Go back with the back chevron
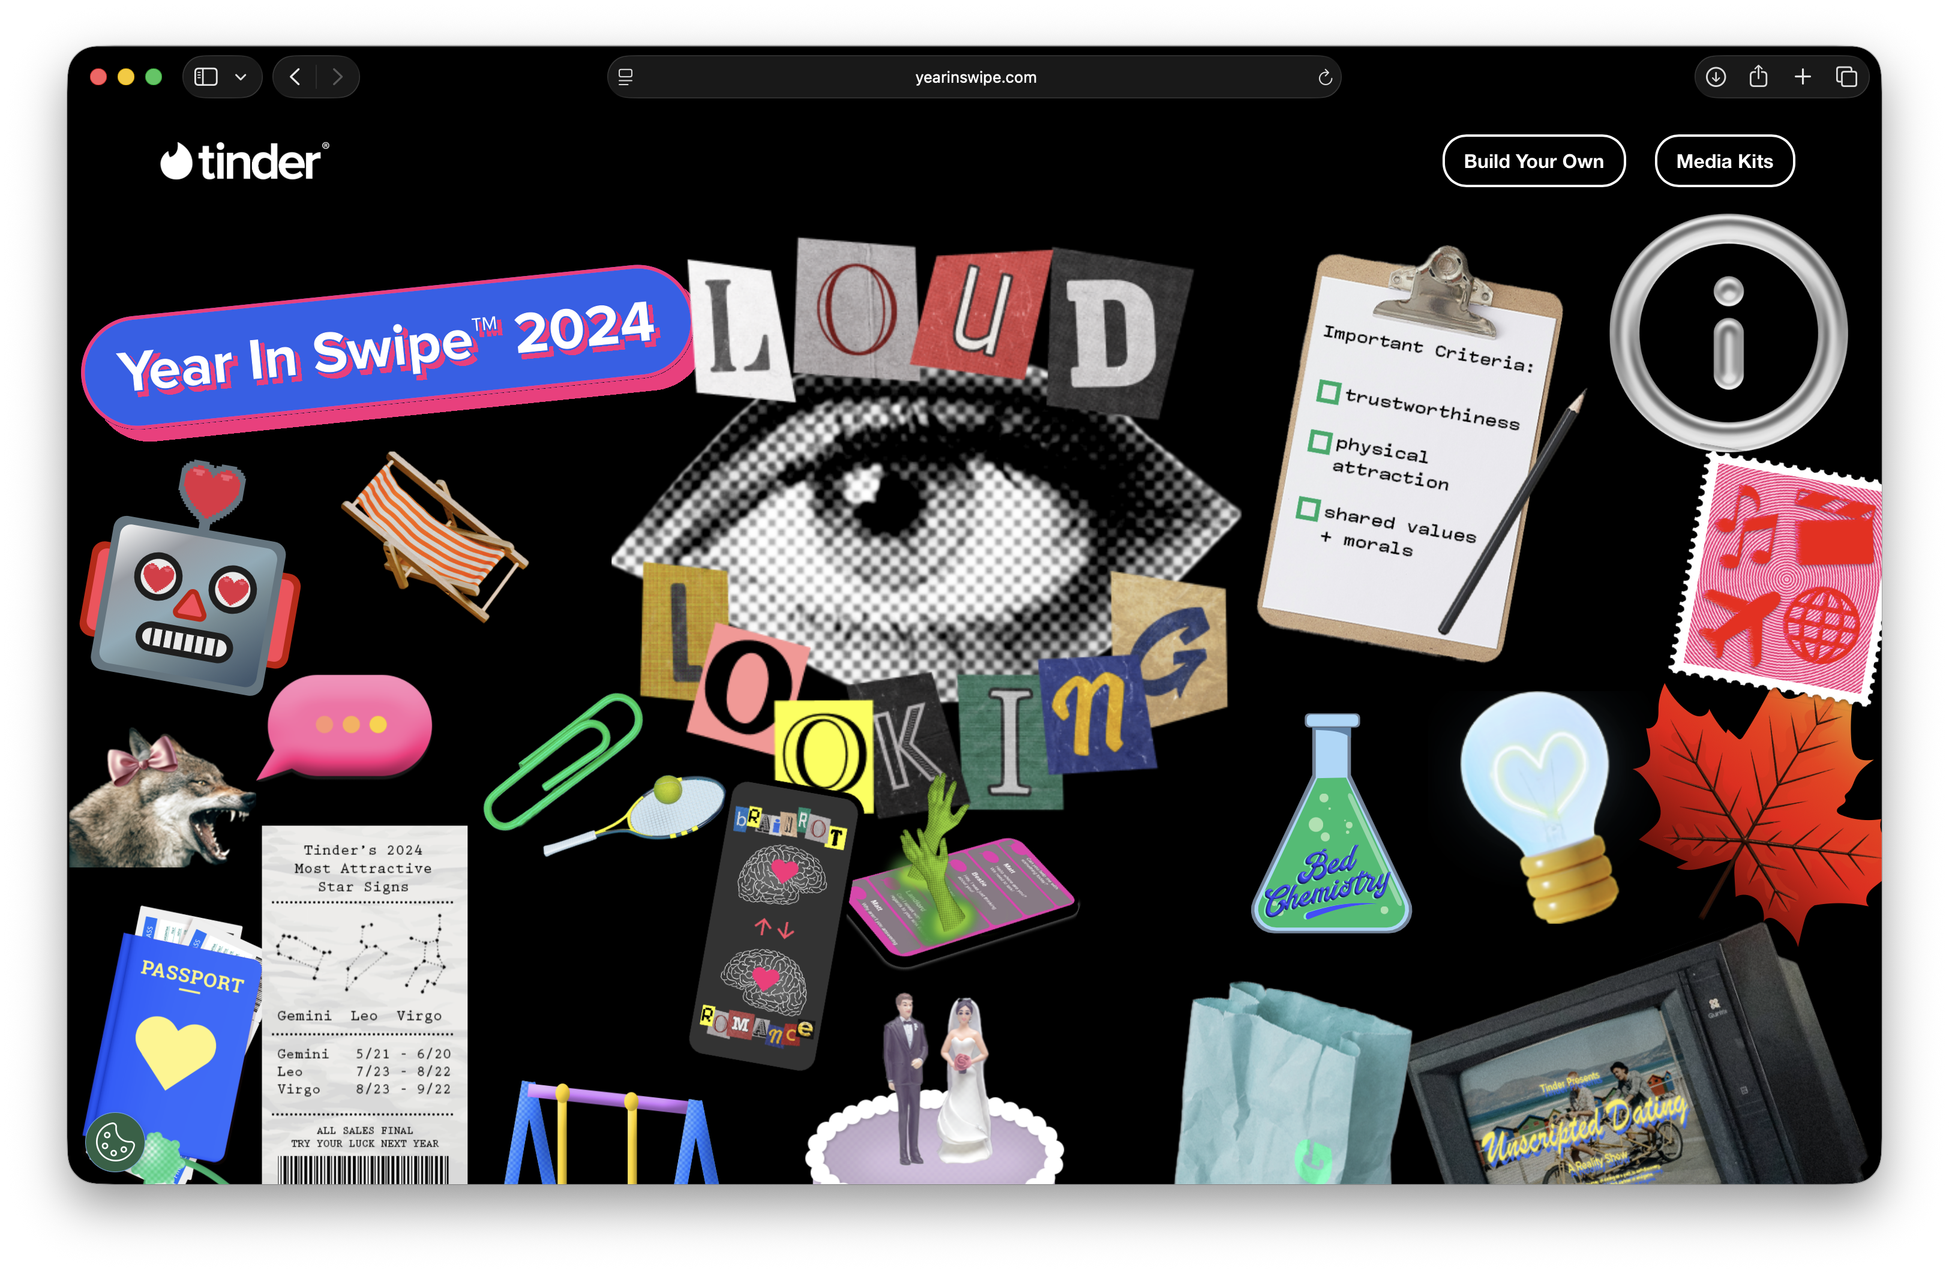This screenshot has height=1273, width=1949. [296, 77]
